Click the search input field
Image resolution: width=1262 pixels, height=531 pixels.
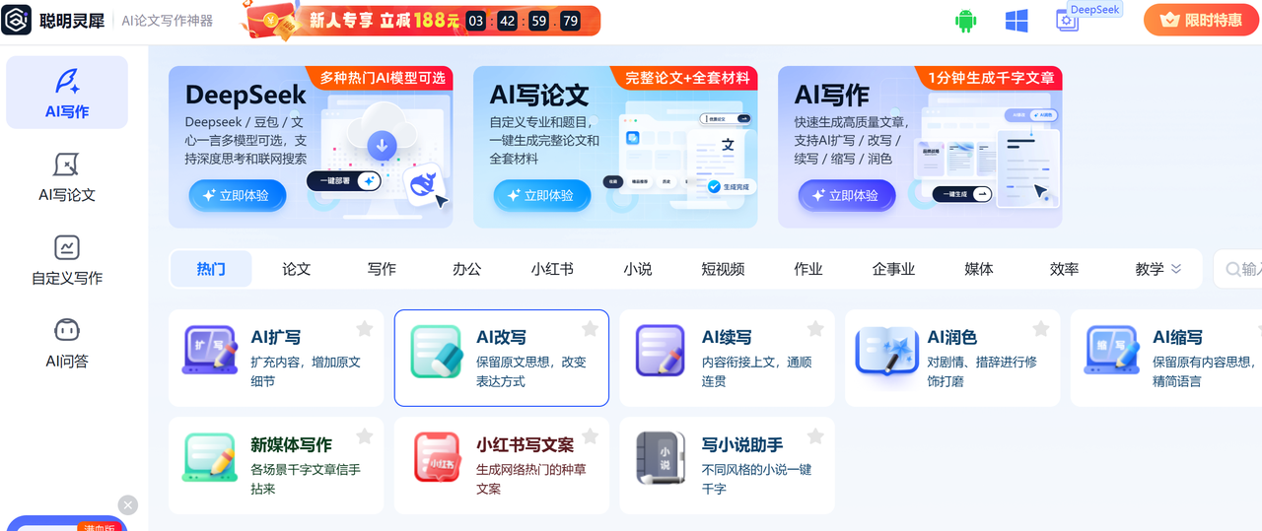1238,269
